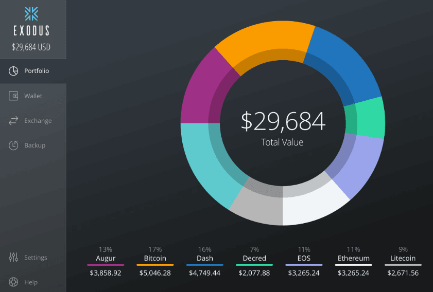433x292 pixels.
Task: Click the $29,684 USD sidebar balance
Action: [31, 47]
